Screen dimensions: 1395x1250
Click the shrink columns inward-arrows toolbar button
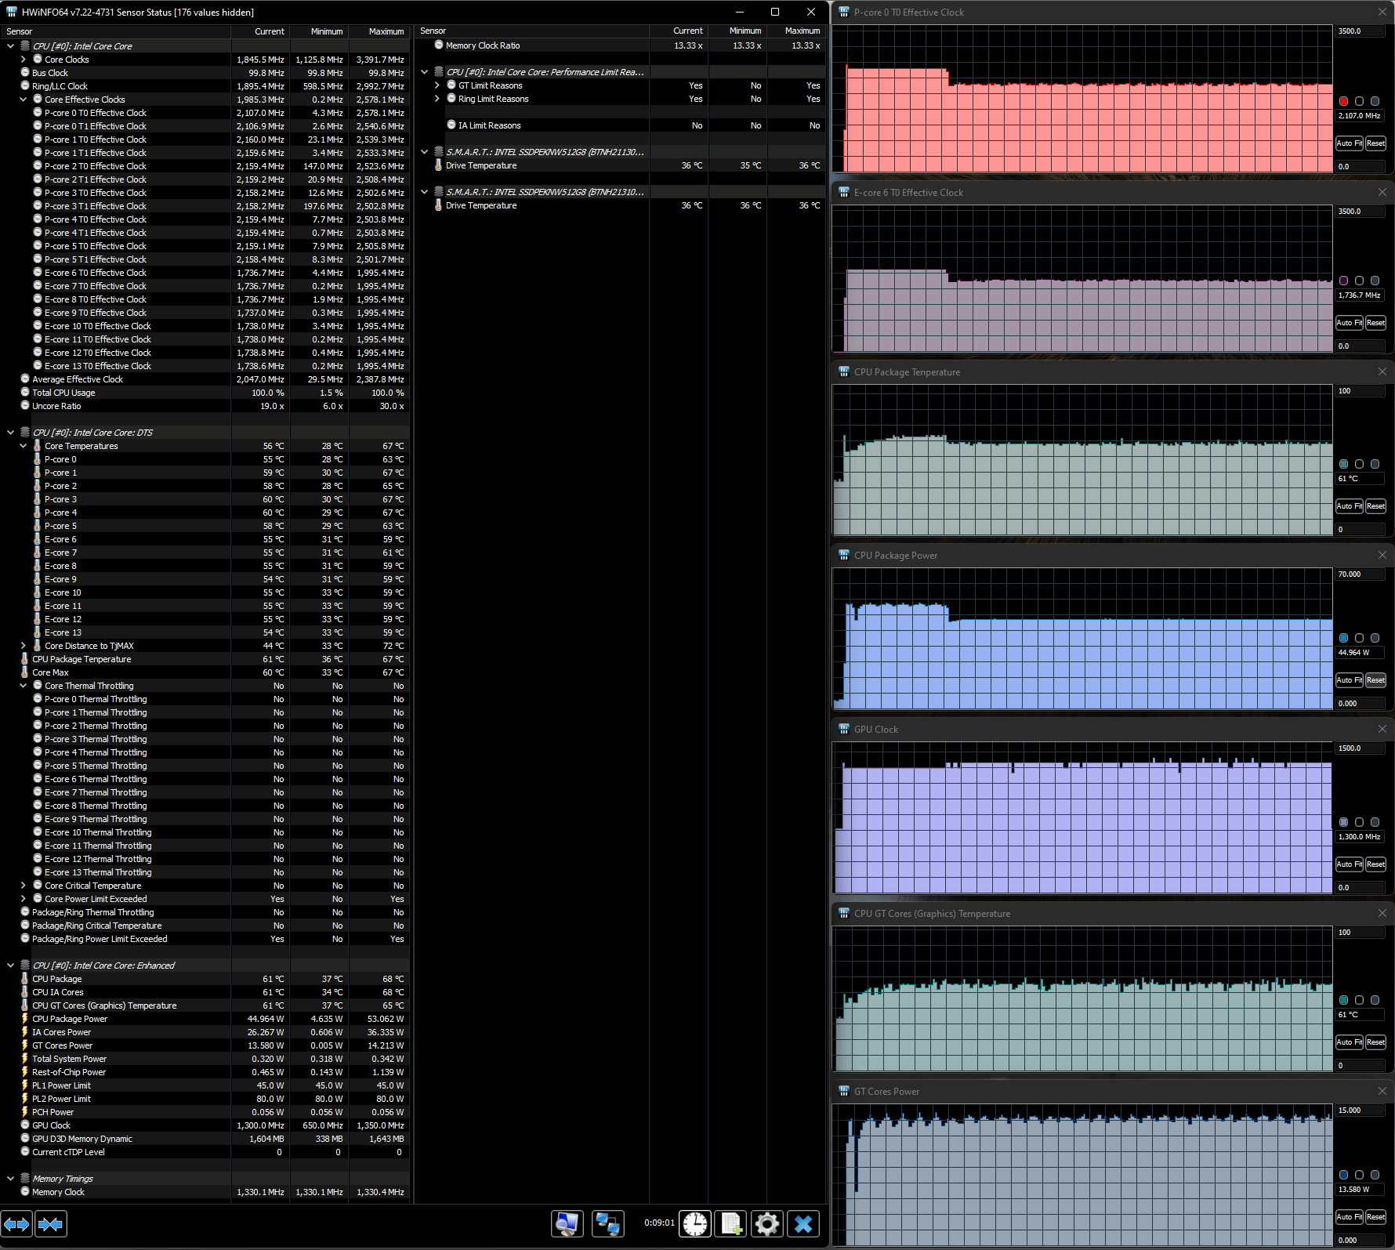pyautogui.click(x=51, y=1223)
